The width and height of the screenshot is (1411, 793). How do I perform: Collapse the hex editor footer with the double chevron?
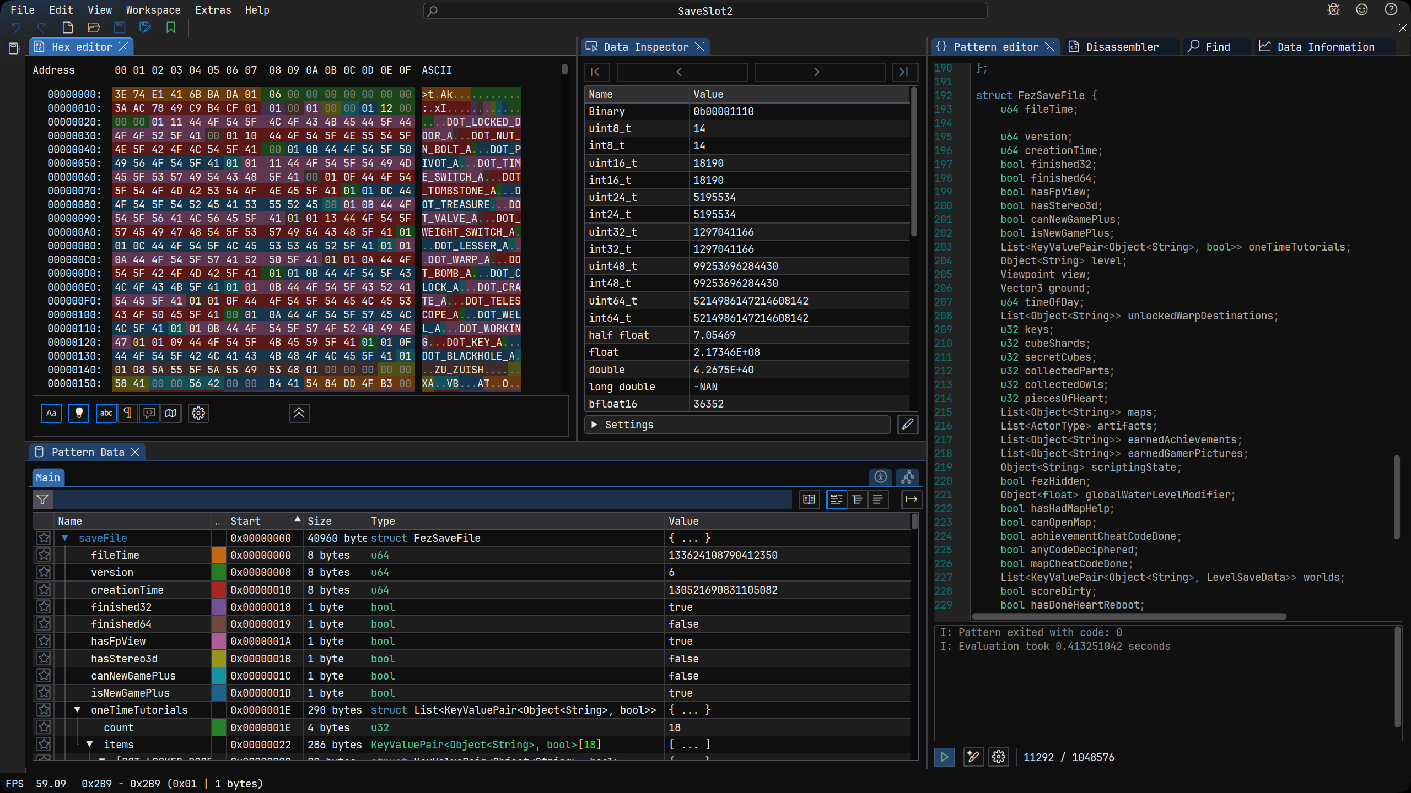(299, 413)
